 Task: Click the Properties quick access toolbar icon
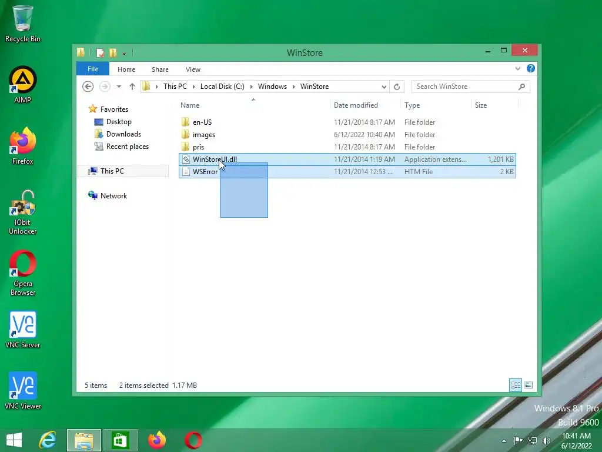coord(100,52)
